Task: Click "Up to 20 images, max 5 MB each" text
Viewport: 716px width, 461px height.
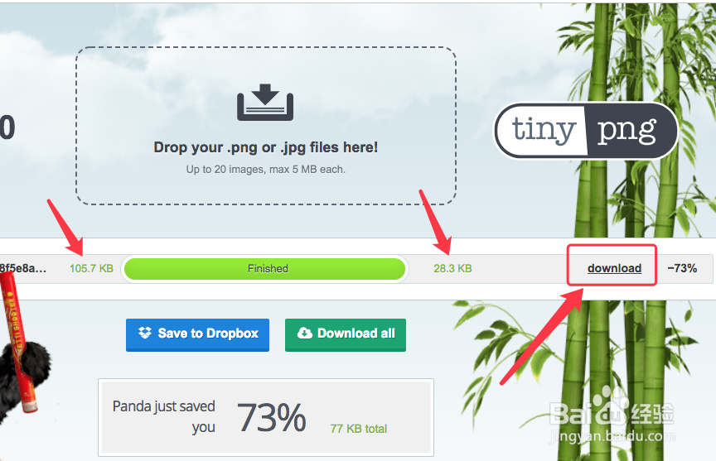Action: point(266,170)
